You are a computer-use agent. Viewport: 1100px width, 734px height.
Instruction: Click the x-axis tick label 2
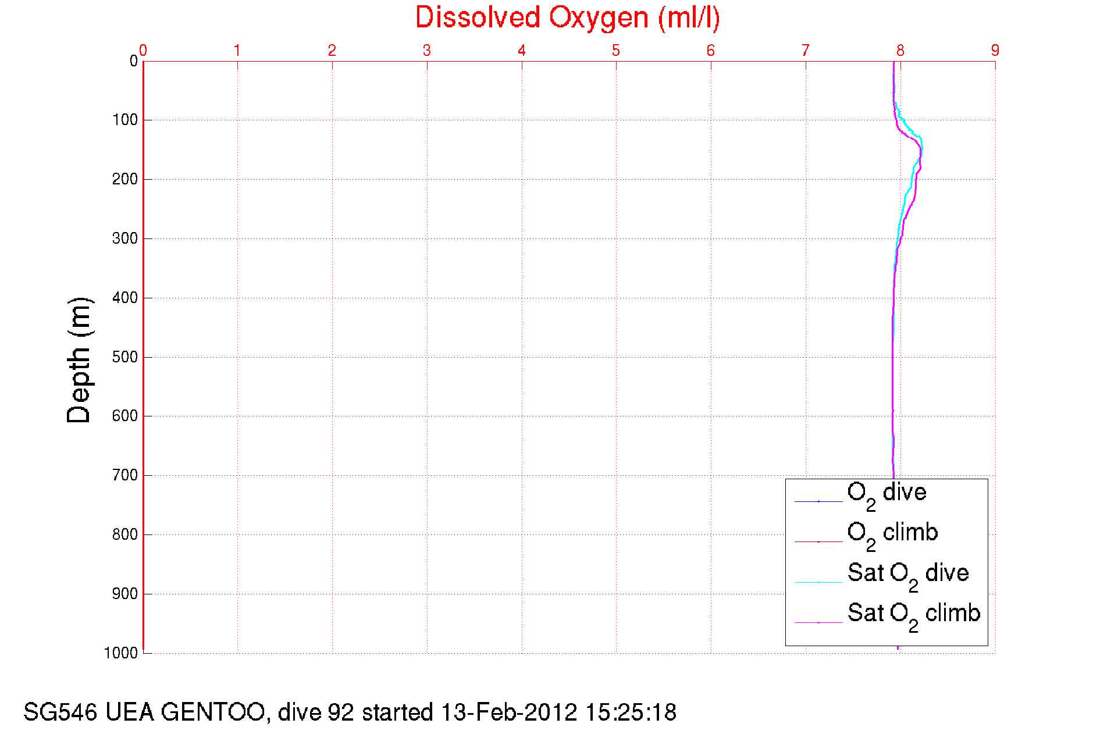click(x=332, y=51)
